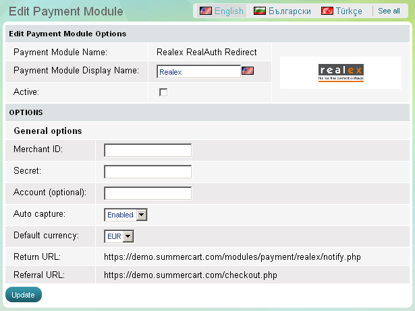This screenshot has width=415, height=311.
Task: Switch to the English language tab
Action: click(229, 11)
